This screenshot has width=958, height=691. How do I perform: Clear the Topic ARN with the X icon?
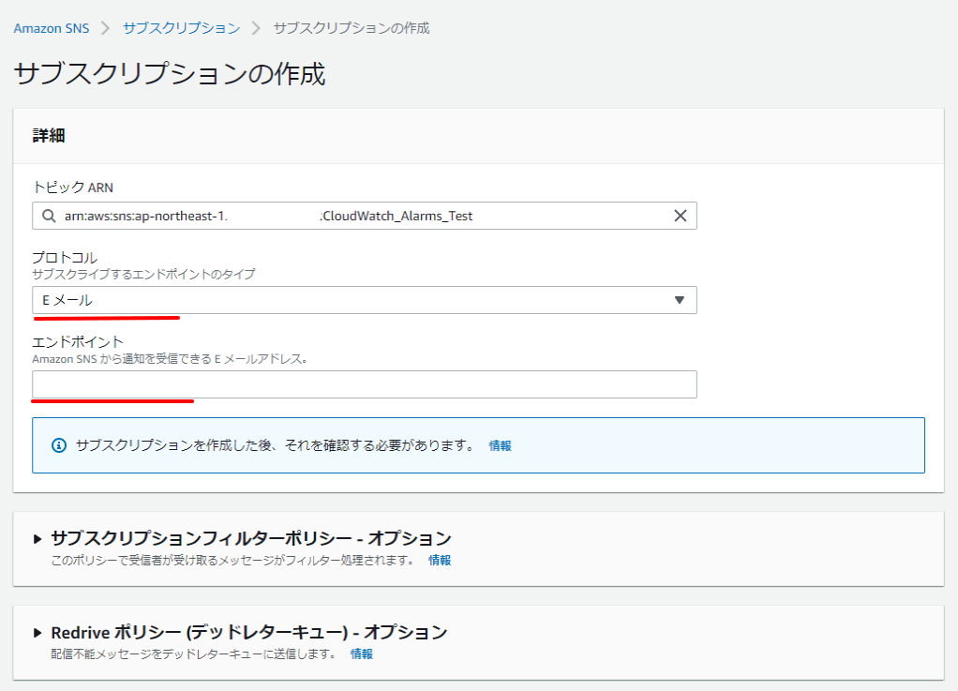681,216
